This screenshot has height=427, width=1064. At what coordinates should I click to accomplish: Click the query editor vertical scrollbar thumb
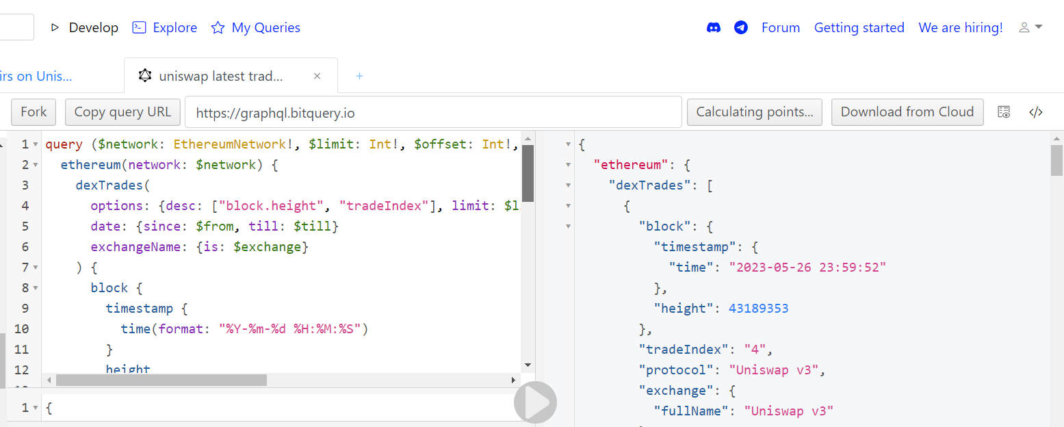[528, 173]
